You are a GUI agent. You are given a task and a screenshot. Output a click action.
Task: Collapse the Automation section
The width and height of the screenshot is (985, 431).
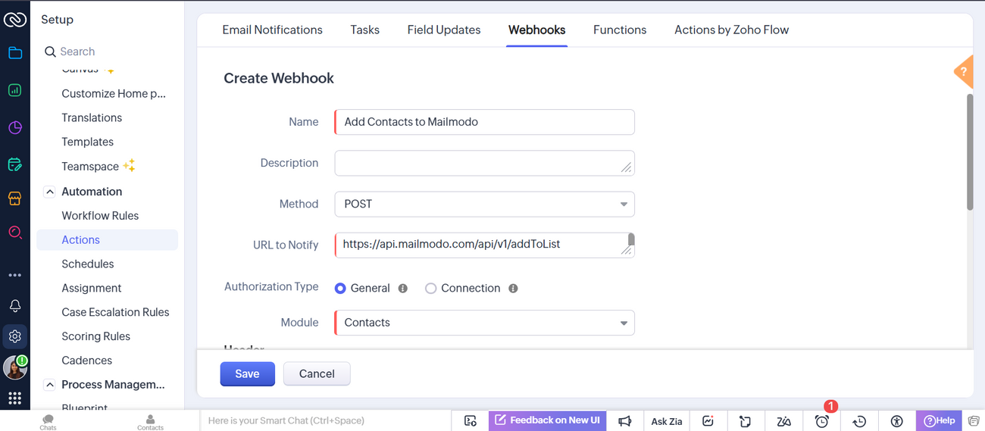[50, 192]
